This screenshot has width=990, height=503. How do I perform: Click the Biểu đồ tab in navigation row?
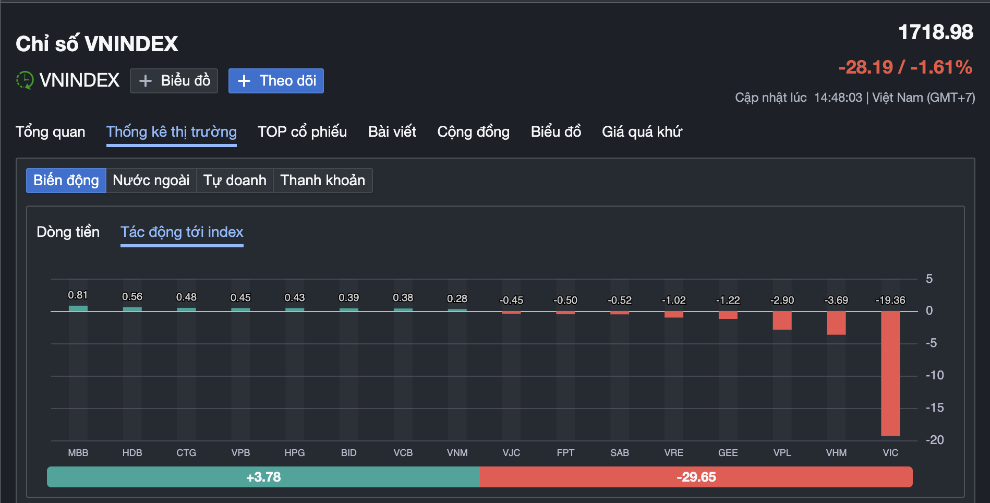[556, 132]
